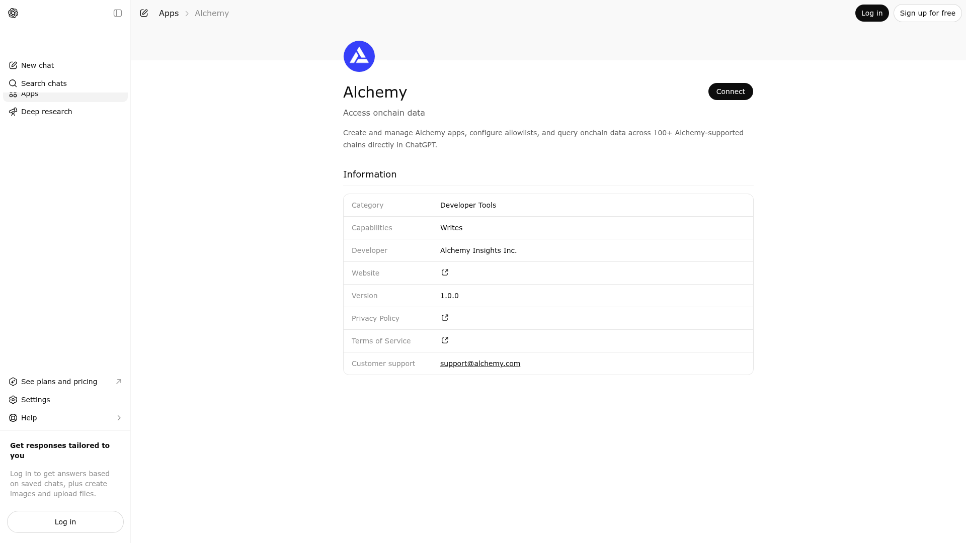Click the New chat pencil icon in sidebar

click(x=13, y=65)
